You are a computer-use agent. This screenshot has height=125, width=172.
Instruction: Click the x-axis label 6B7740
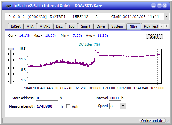(66, 88)
